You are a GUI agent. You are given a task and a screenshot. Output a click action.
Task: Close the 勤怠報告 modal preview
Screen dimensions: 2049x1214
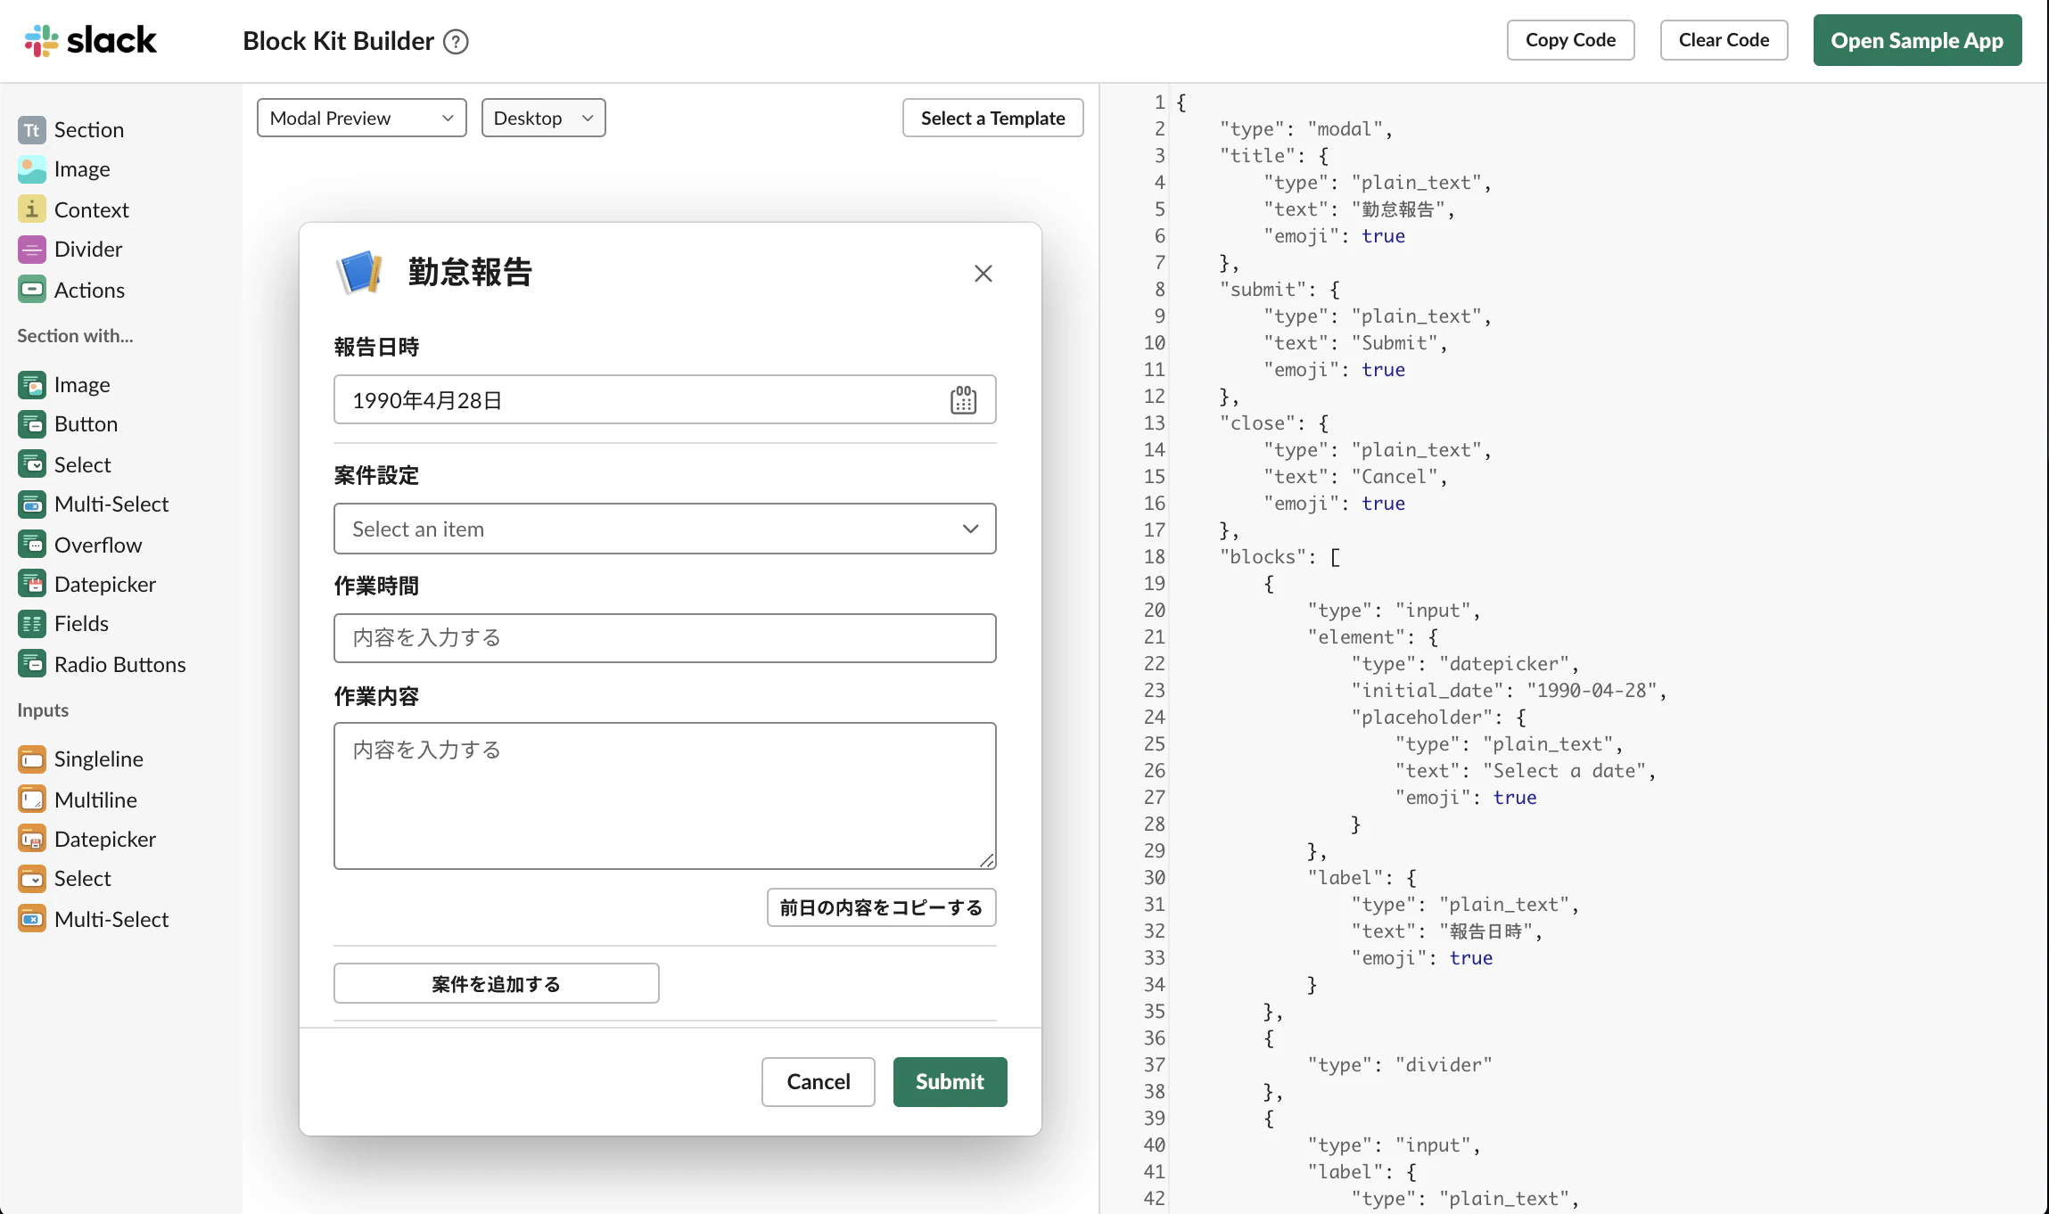983,274
